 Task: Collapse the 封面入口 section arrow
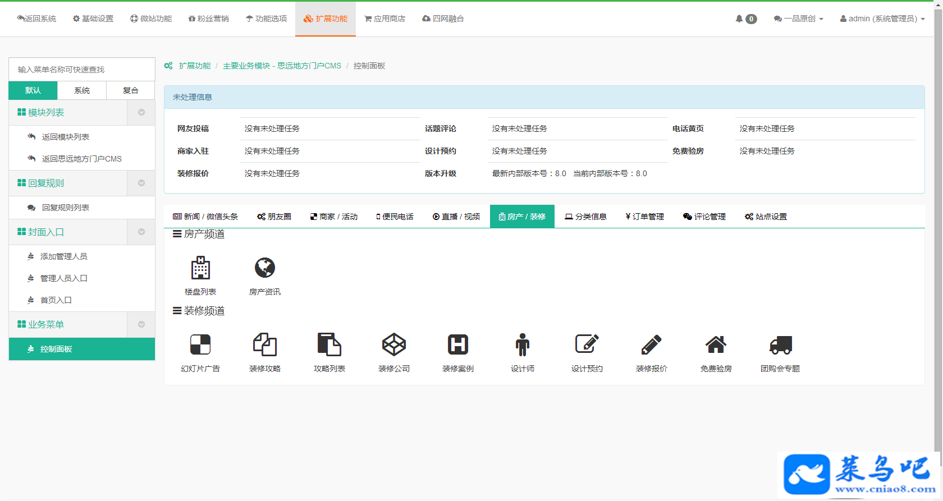[141, 232]
